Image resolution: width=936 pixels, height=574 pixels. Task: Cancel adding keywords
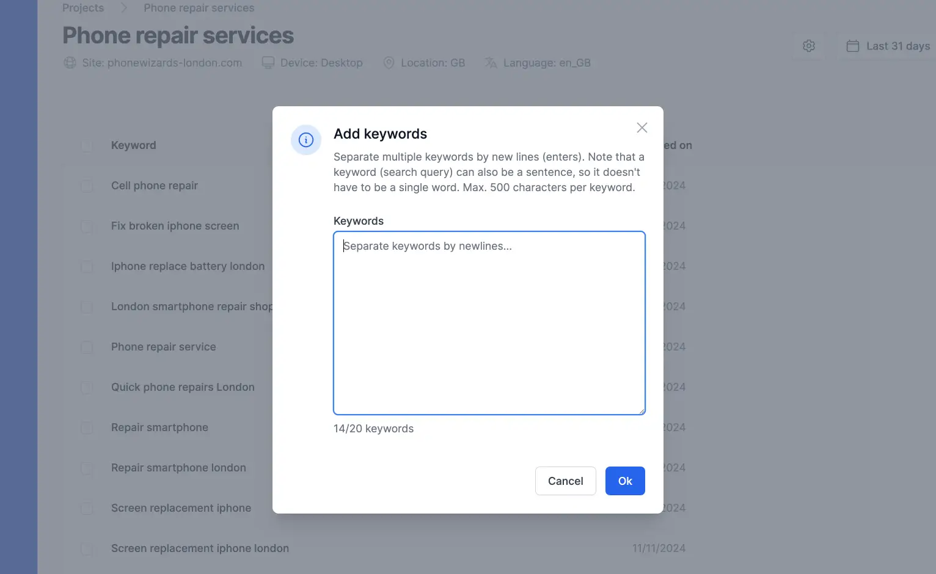(x=565, y=481)
